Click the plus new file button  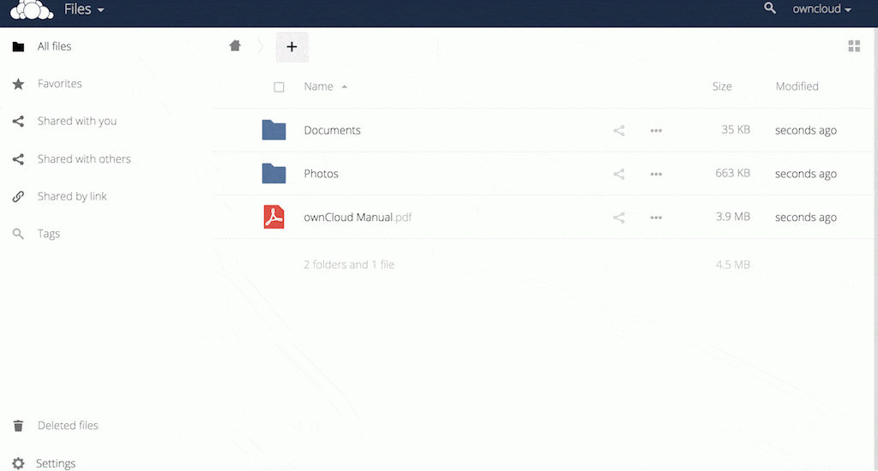click(x=292, y=47)
